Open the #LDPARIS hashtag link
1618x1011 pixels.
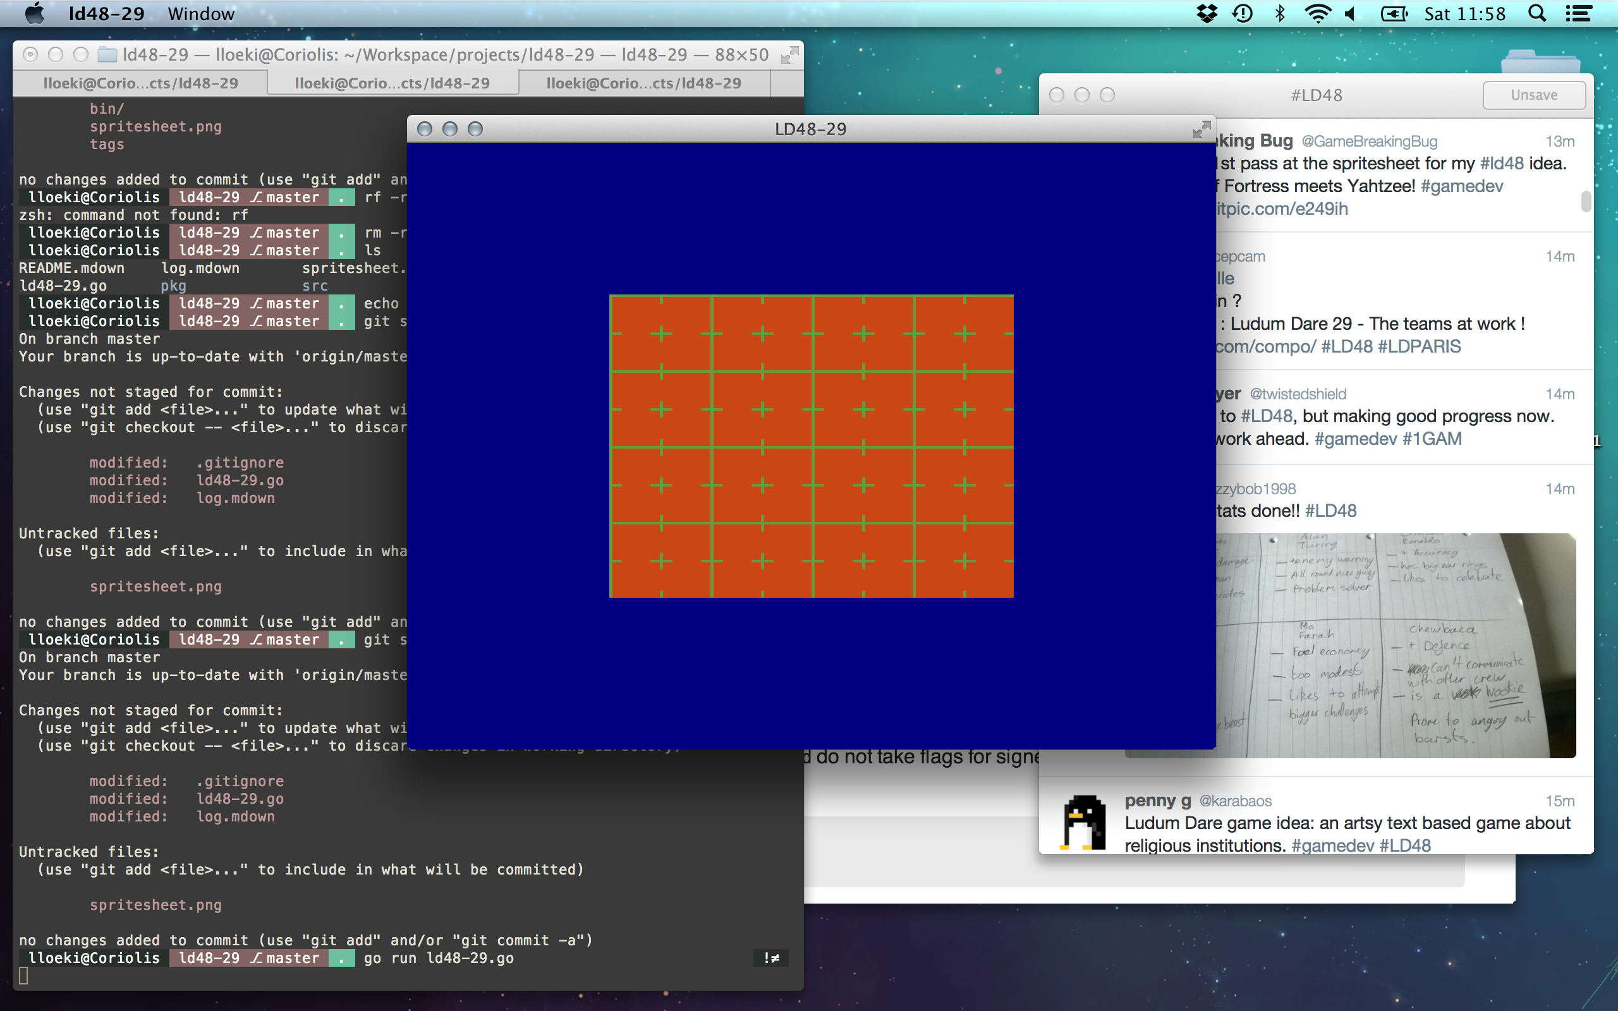1419,346
